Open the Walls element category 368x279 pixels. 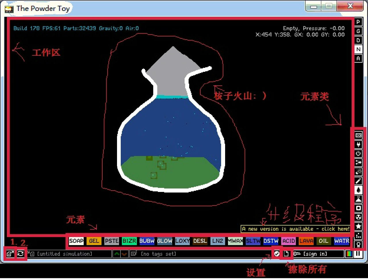(358, 135)
